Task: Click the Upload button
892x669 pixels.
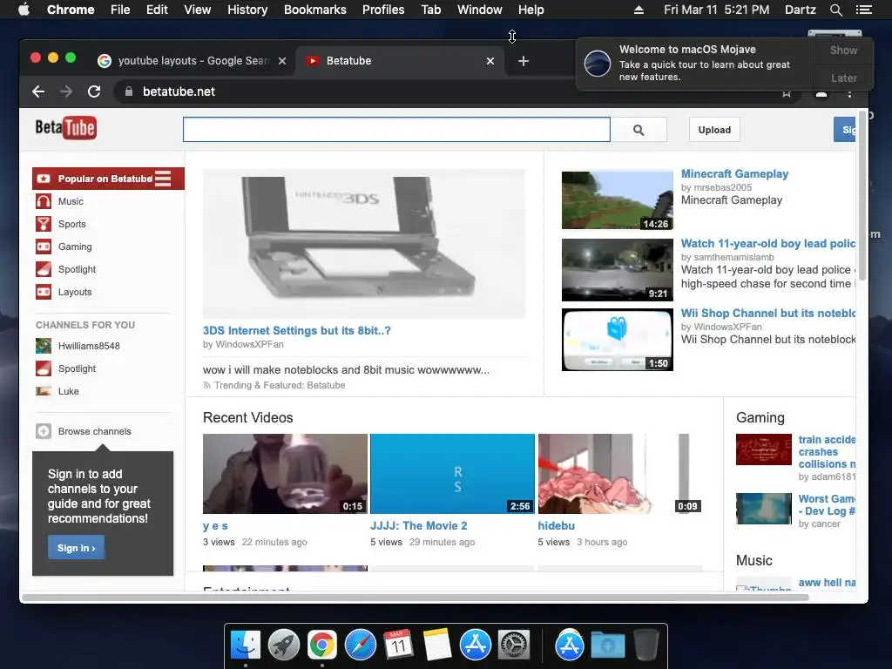Action: click(x=714, y=130)
